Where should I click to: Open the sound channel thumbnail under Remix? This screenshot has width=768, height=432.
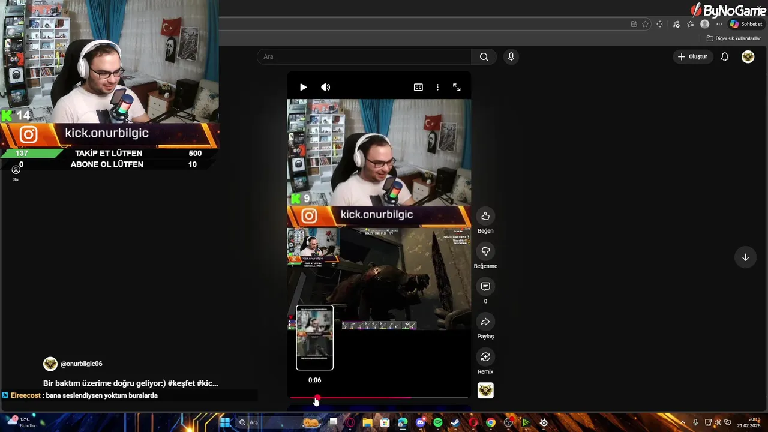point(485,391)
